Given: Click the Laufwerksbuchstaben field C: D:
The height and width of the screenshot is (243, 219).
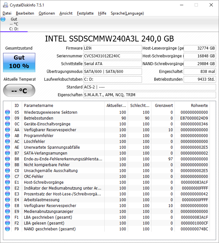Looking at the screenshot, I should tap(112, 79).
